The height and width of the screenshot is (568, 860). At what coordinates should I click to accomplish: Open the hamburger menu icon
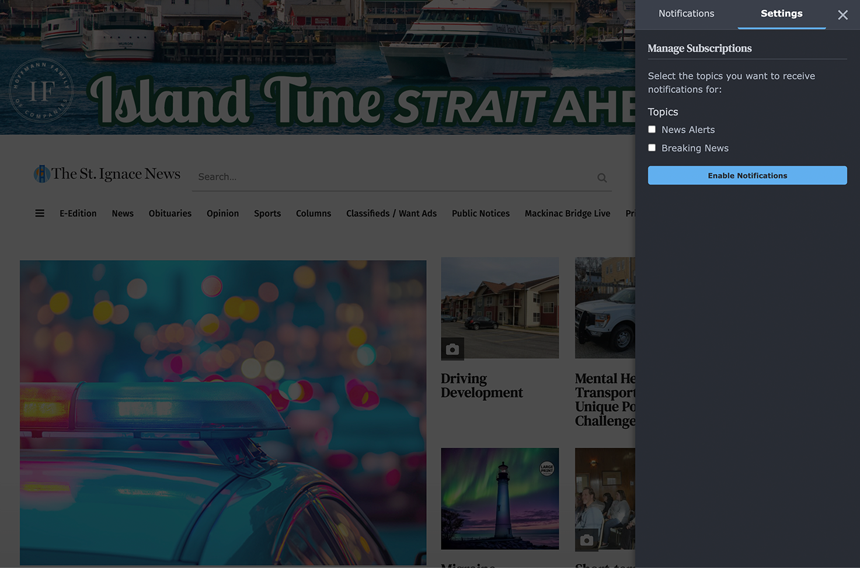(40, 213)
